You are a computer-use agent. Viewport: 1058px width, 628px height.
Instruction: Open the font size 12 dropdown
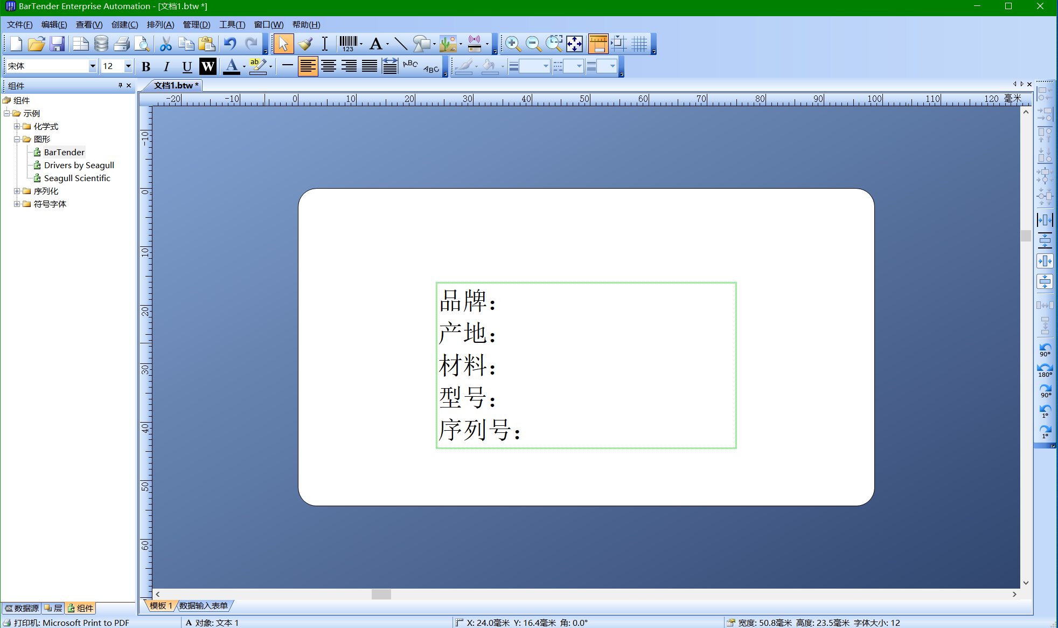point(129,66)
